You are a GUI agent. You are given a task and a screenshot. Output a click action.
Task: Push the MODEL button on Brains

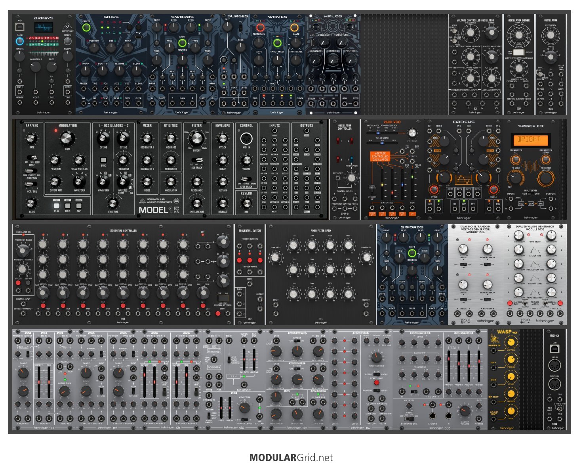click(68, 41)
